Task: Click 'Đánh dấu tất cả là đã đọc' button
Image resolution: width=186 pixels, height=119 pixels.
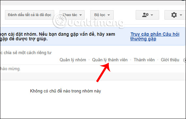Action: coord(29,15)
